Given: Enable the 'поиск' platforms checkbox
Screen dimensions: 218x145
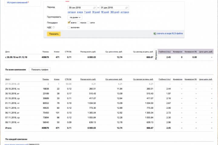Looking at the screenshot, I should pos(79,22).
